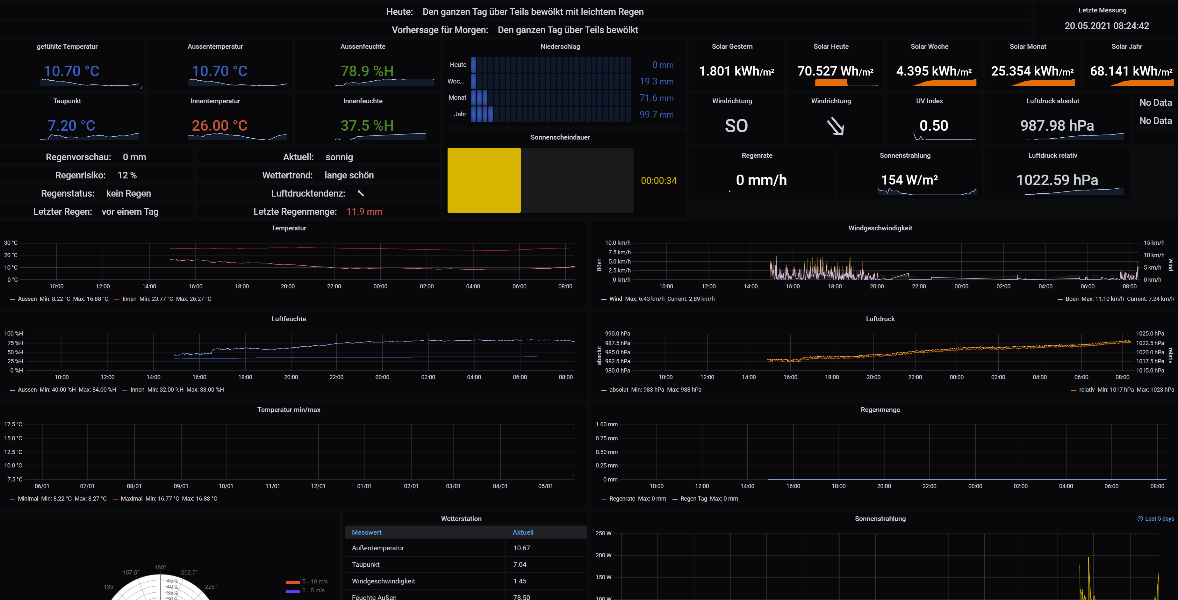Image resolution: width=1178 pixels, height=600 pixels.
Task: Sort table by Messwert column header
Action: (366, 532)
